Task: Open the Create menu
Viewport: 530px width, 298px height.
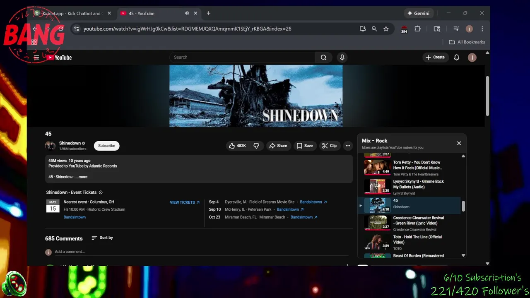Action: [x=435, y=57]
